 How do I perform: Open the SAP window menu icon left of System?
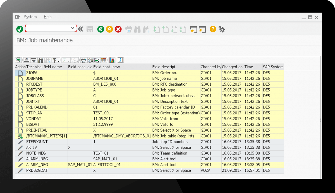tap(18, 17)
